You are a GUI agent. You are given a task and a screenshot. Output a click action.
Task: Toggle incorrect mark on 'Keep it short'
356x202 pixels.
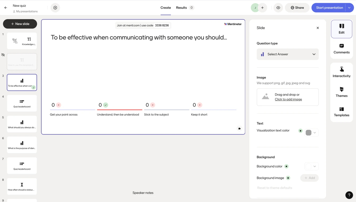point(200,105)
